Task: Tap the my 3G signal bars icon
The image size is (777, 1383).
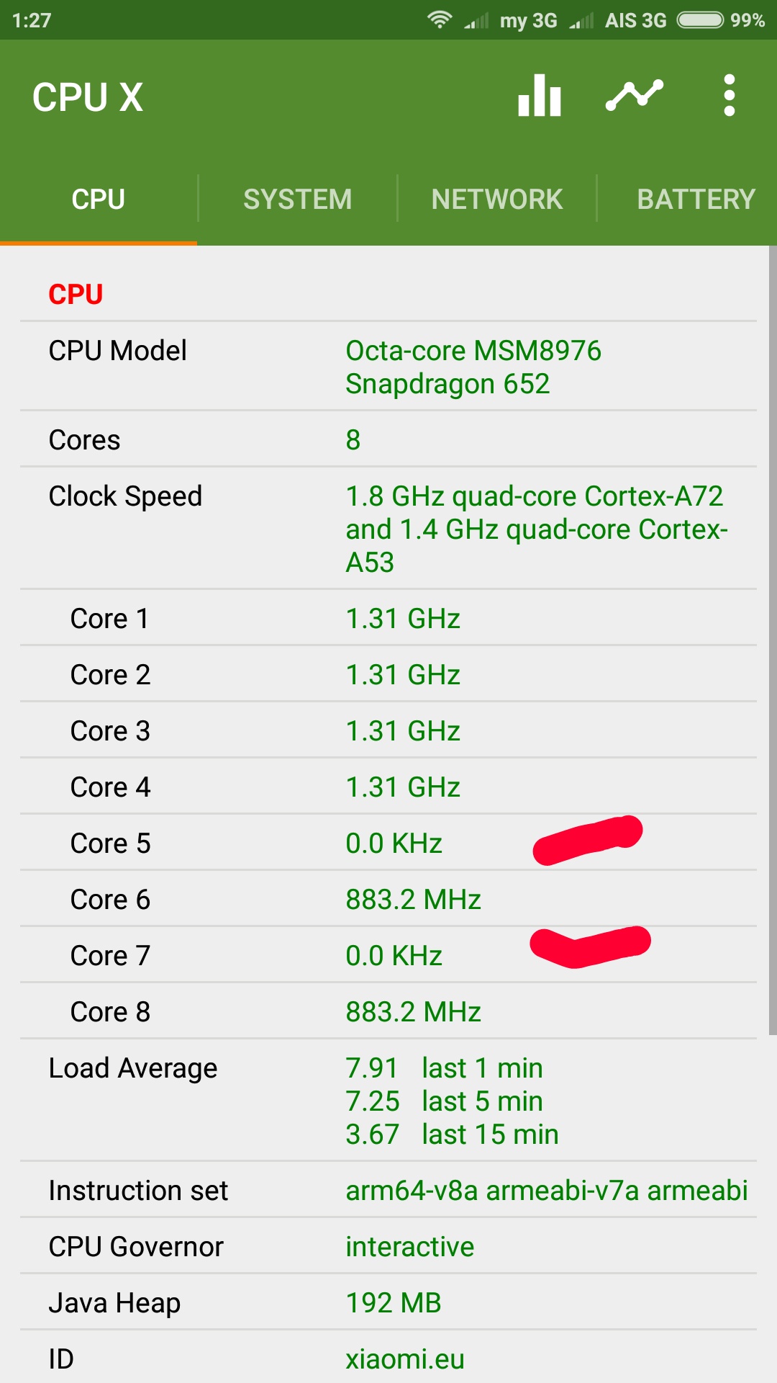Action: [x=476, y=20]
